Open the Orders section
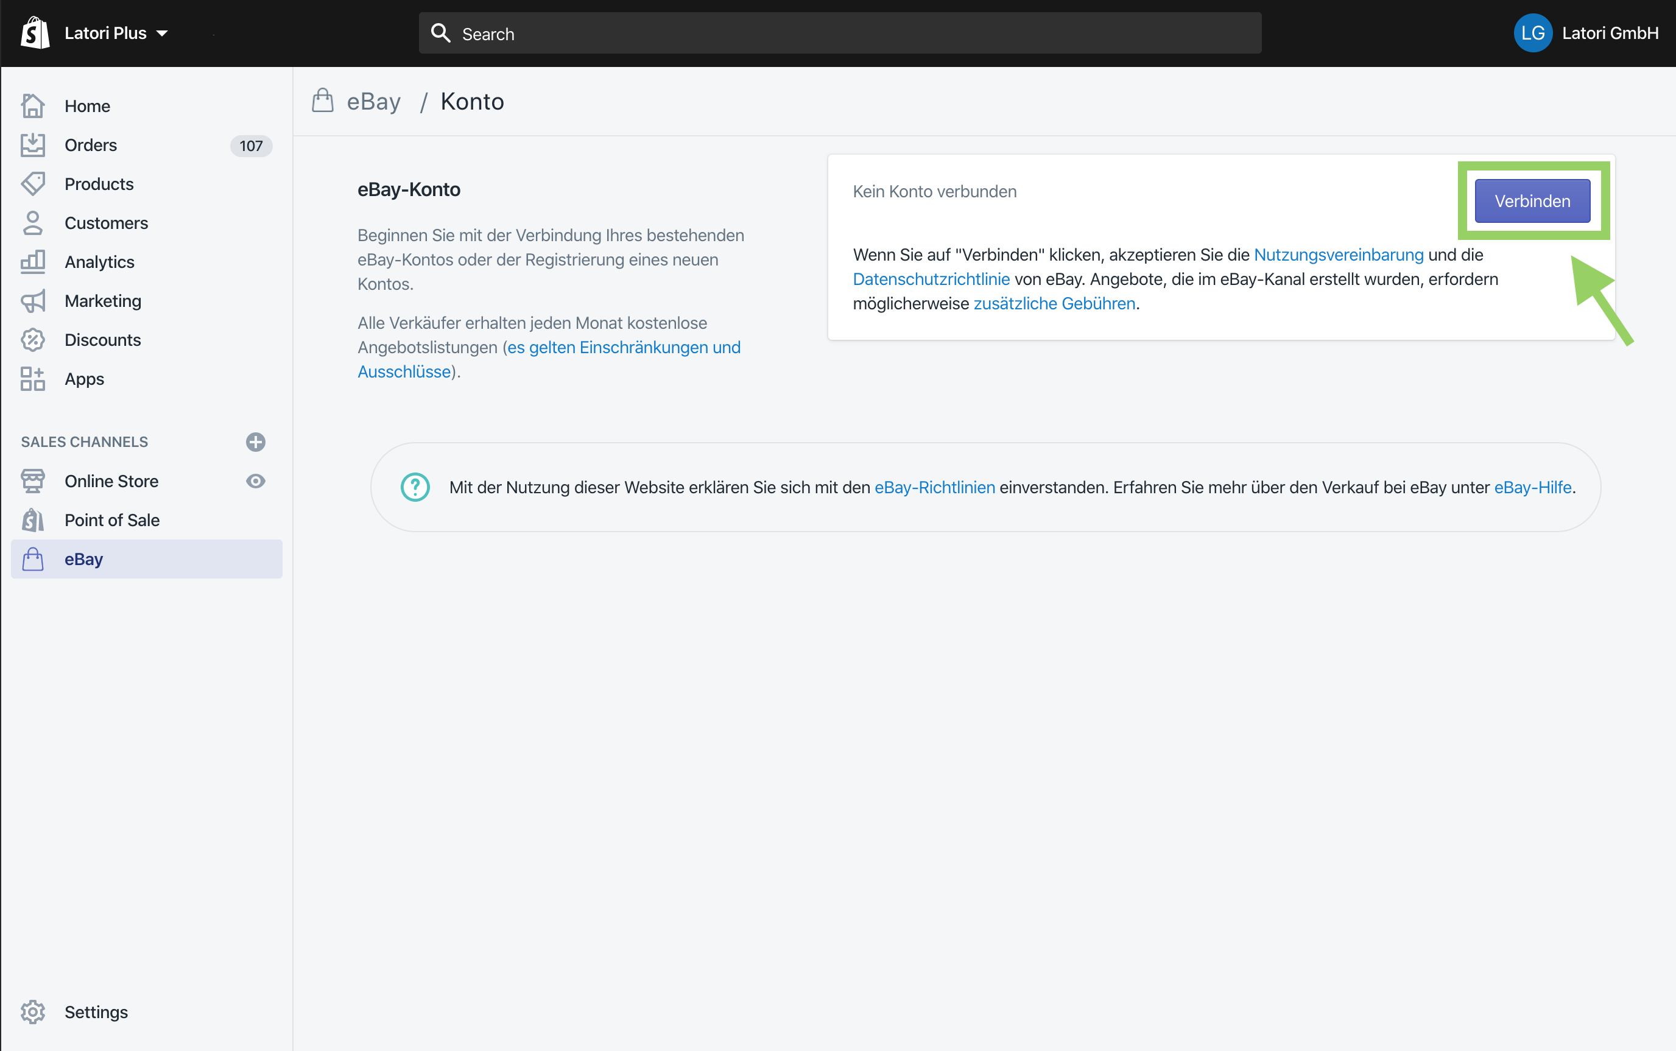Screen dimensions: 1676x1051 tap(90, 144)
